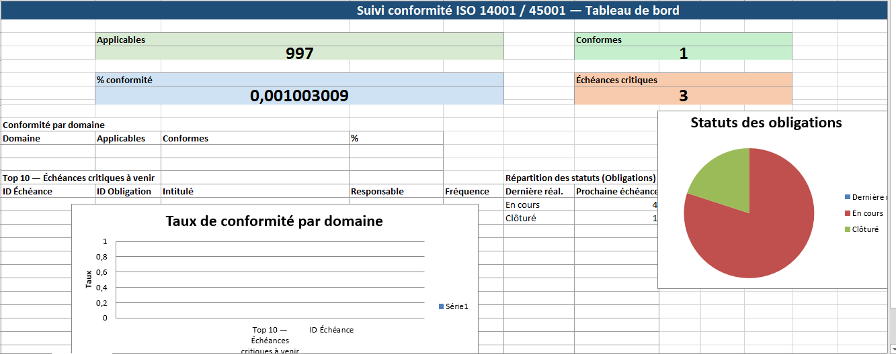The height and width of the screenshot is (354, 896).
Task: Select the 'Répartition des statuts (Obligations)' heading
Action: pyautogui.click(x=580, y=178)
